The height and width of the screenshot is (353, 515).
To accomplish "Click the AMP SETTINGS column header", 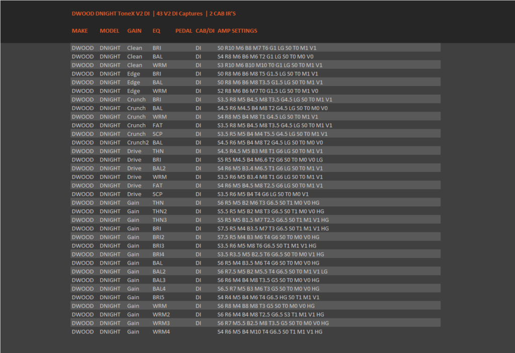I will (x=237, y=31).
